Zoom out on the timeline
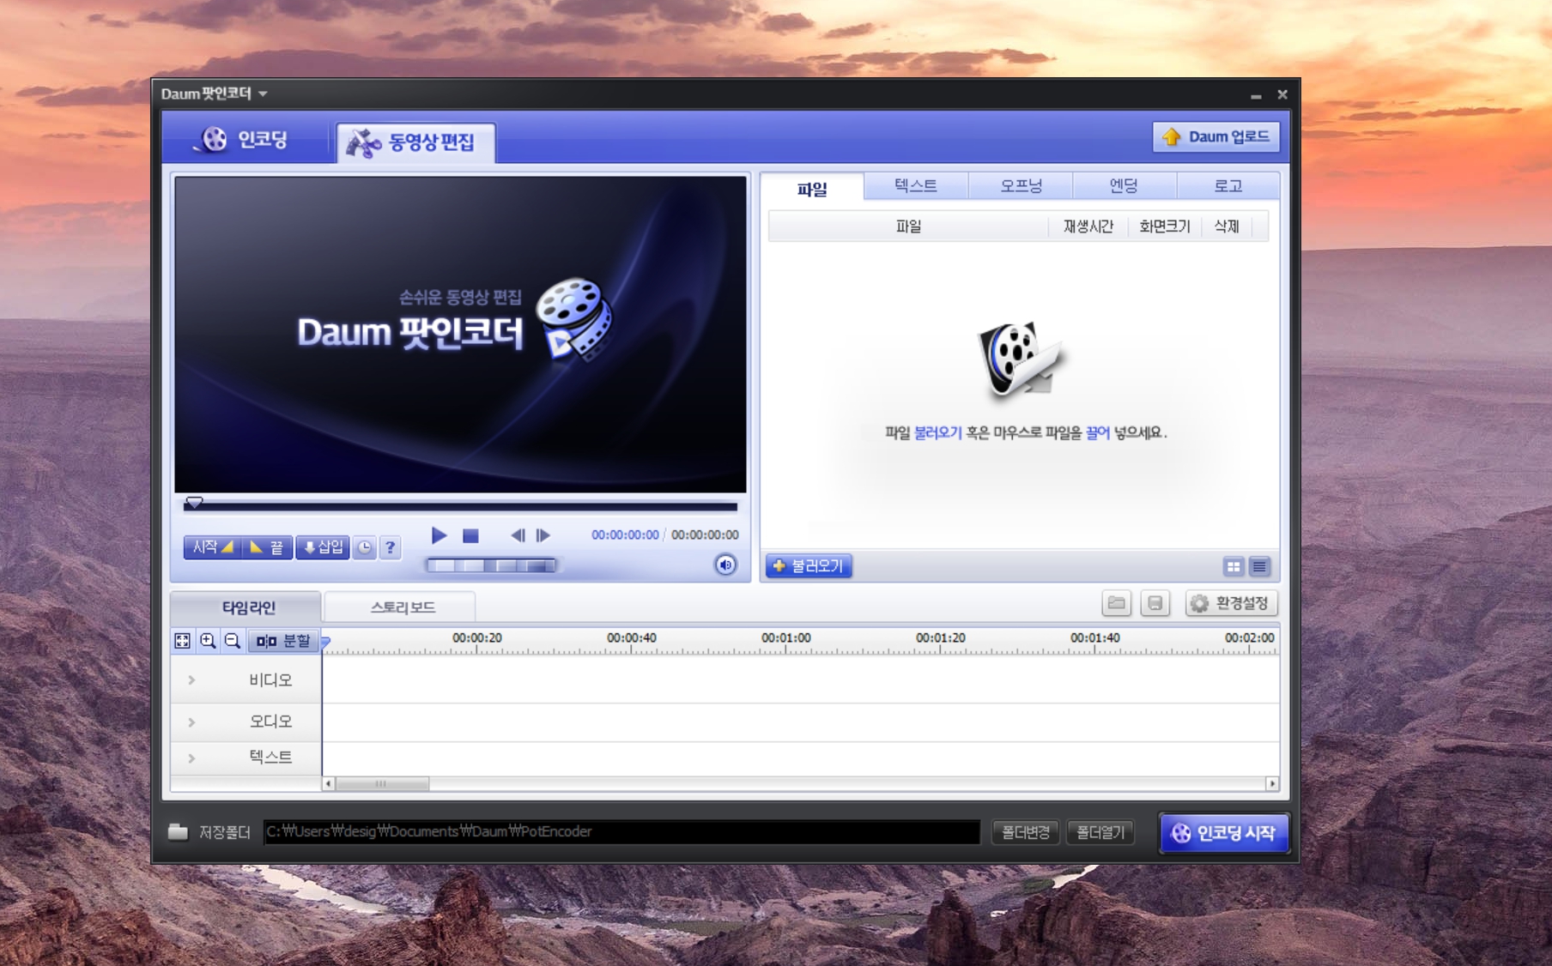Screen dimensions: 1552x966 pyautogui.click(x=232, y=641)
